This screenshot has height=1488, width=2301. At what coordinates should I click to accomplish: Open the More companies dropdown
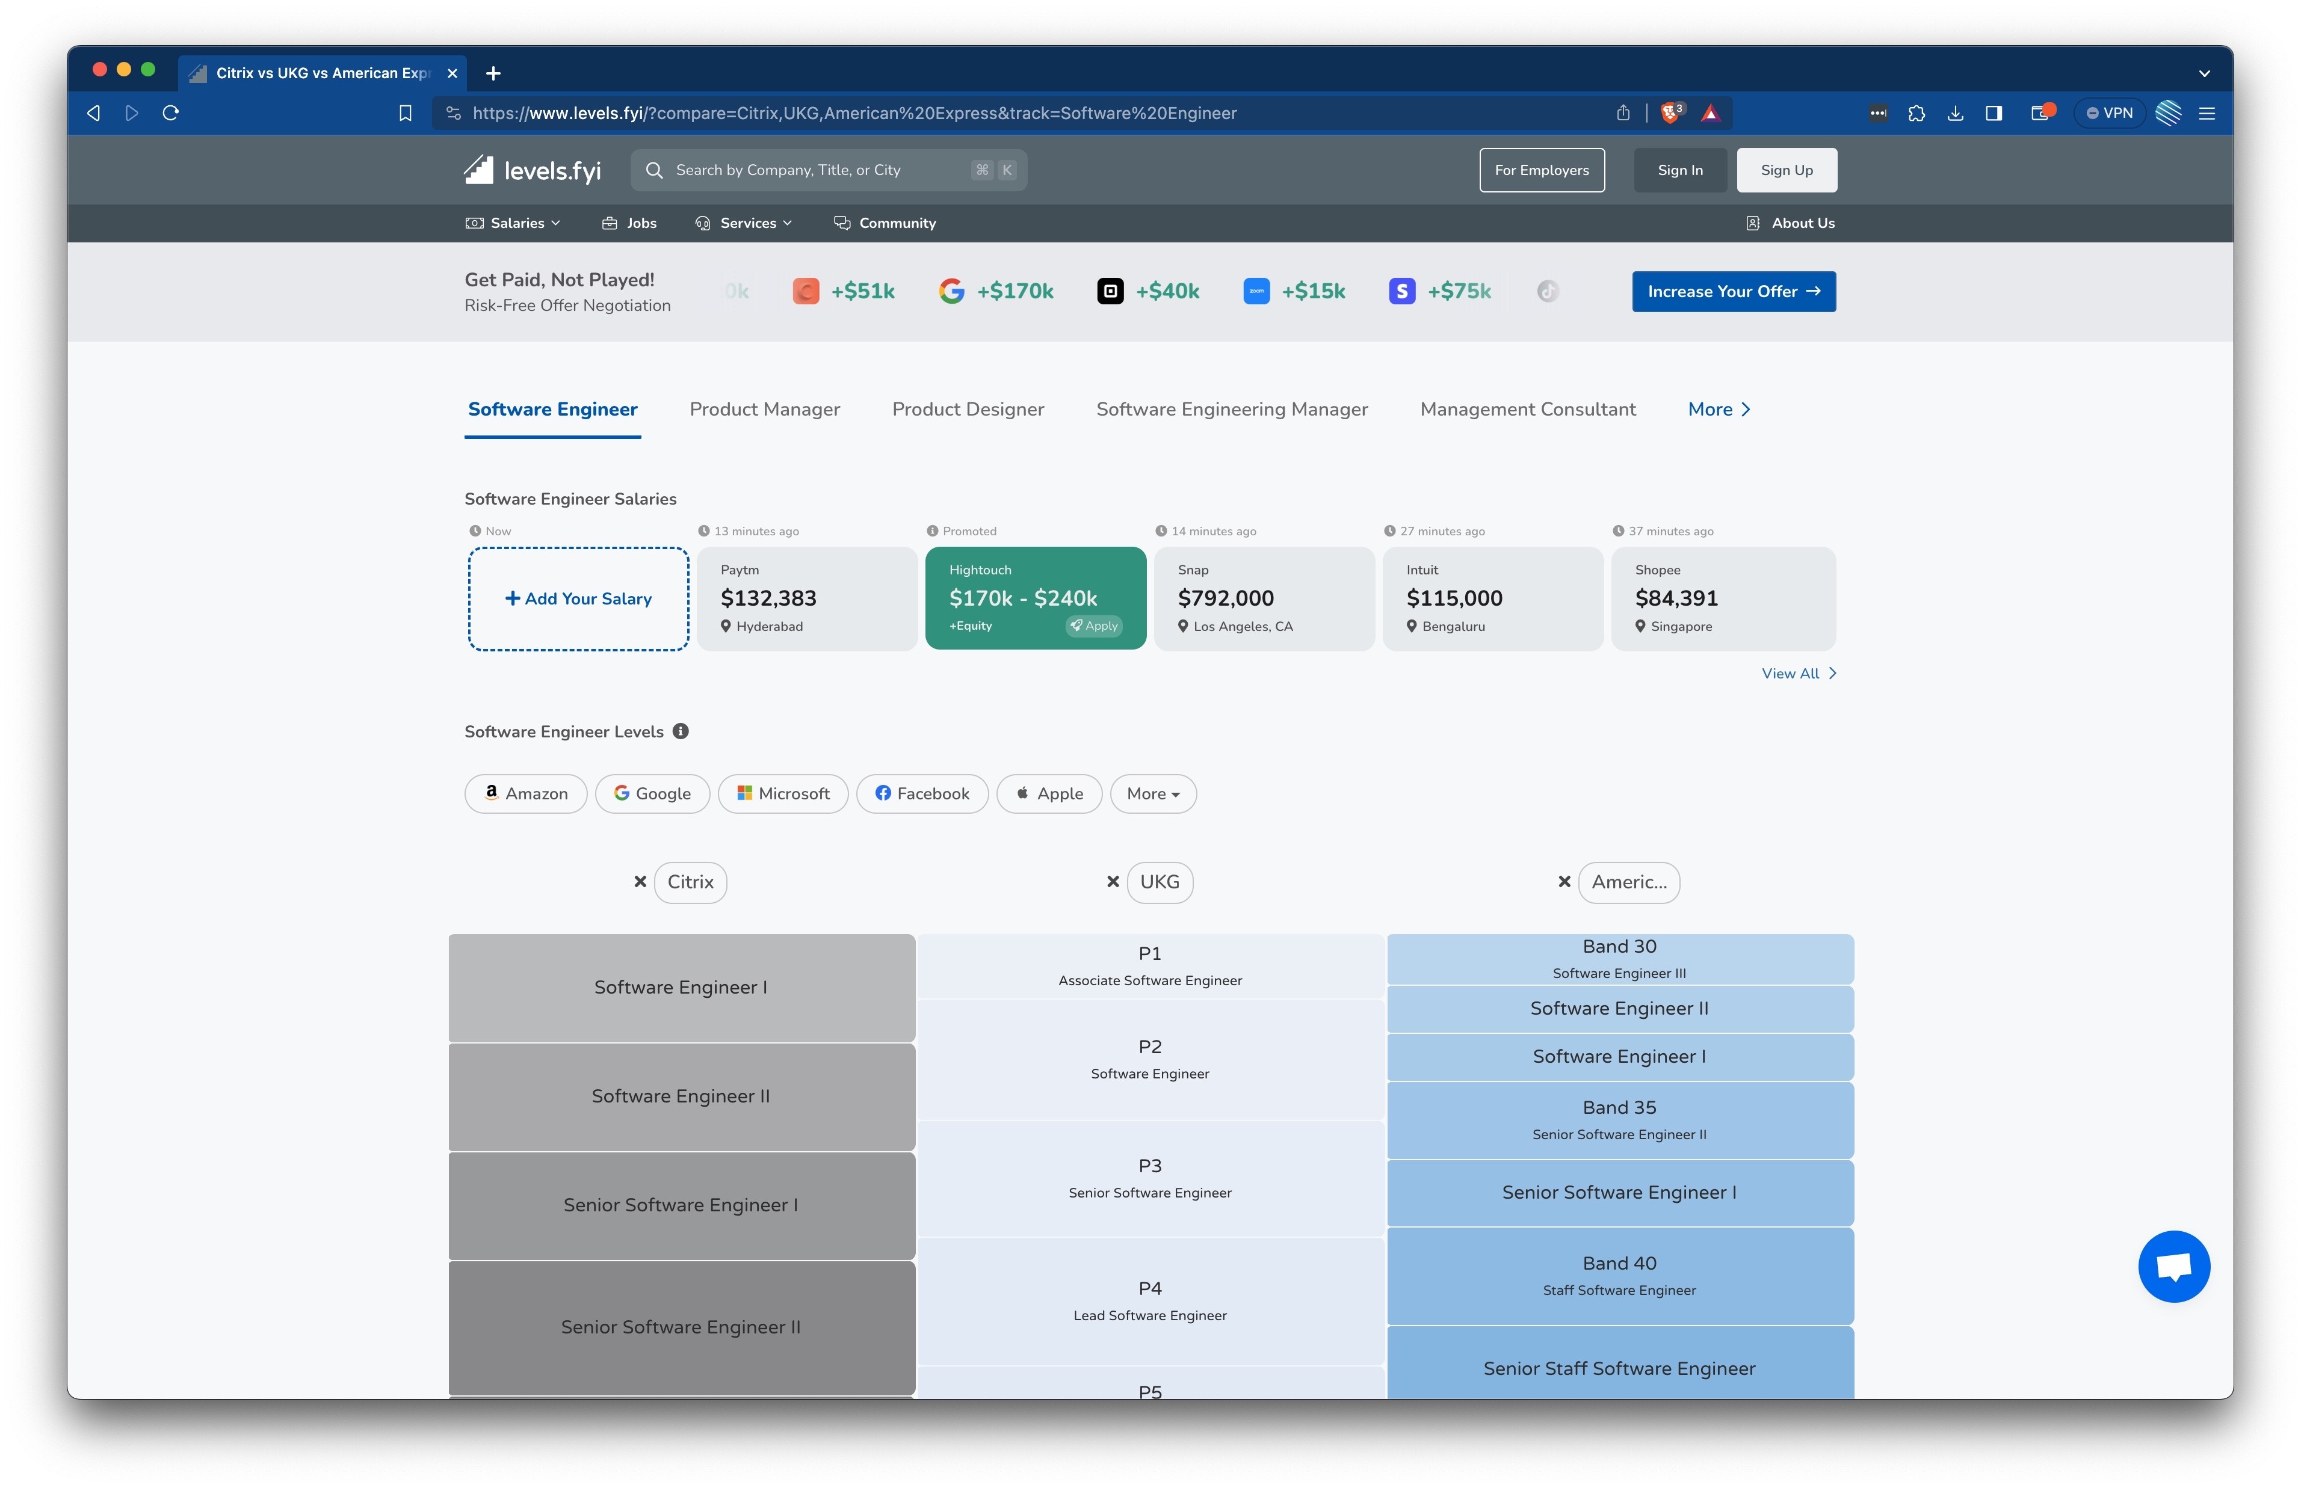[x=1152, y=793]
